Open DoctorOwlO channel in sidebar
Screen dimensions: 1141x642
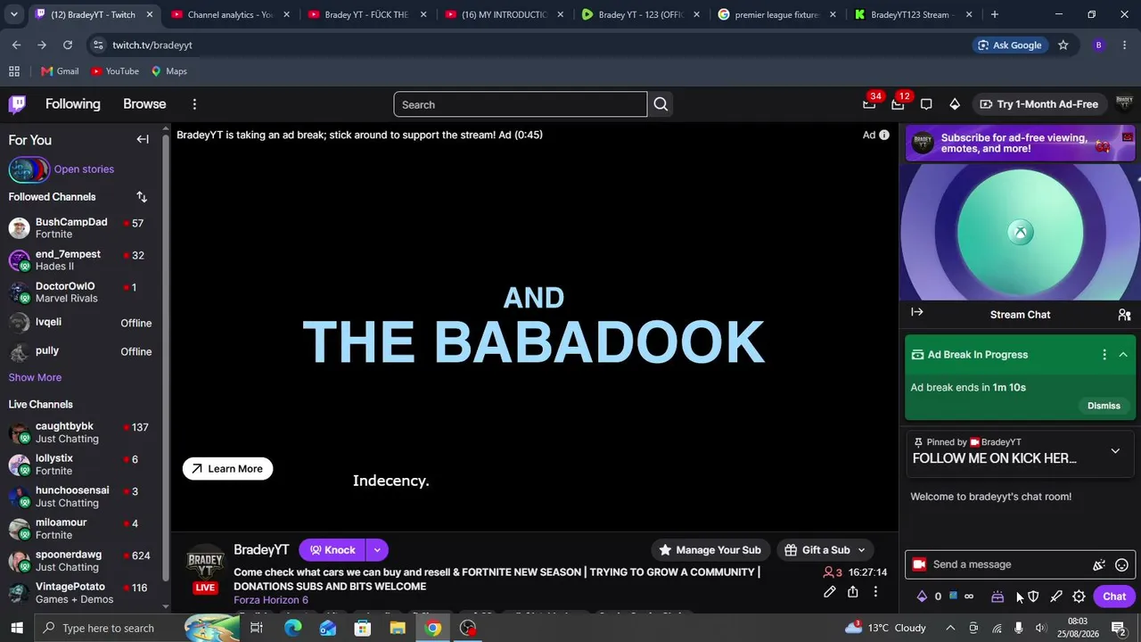pos(82,292)
